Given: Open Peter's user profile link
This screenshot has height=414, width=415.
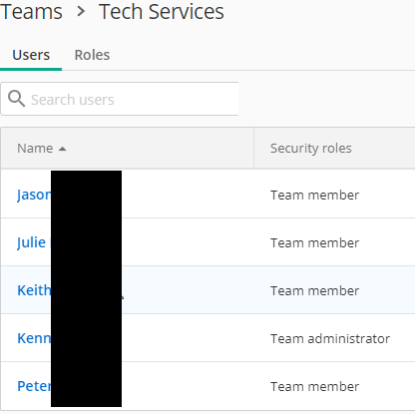Looking at the screenshot, I should tap(34, 386).
